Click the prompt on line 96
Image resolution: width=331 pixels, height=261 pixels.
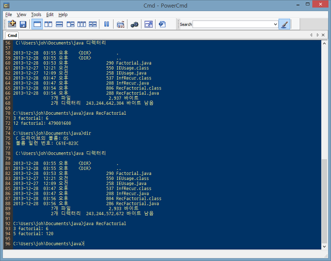(49, 244)
